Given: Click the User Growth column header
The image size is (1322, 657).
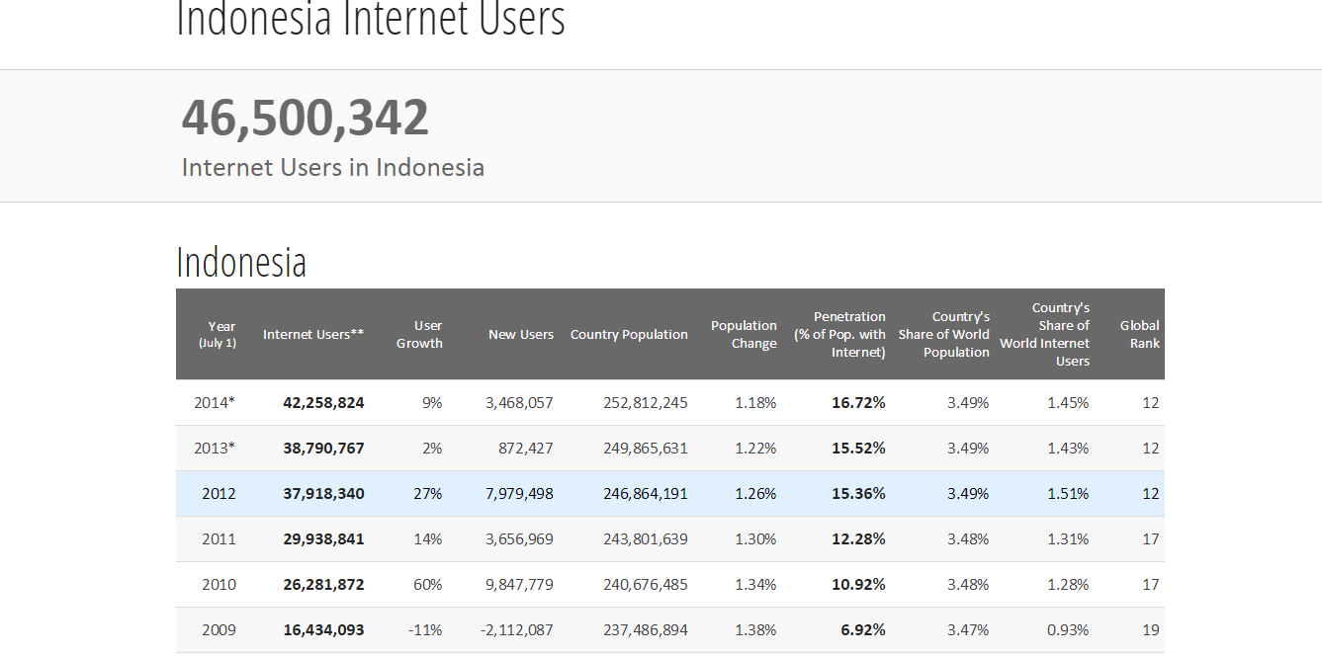Looking at the screenshot, I should pos(419,334).
